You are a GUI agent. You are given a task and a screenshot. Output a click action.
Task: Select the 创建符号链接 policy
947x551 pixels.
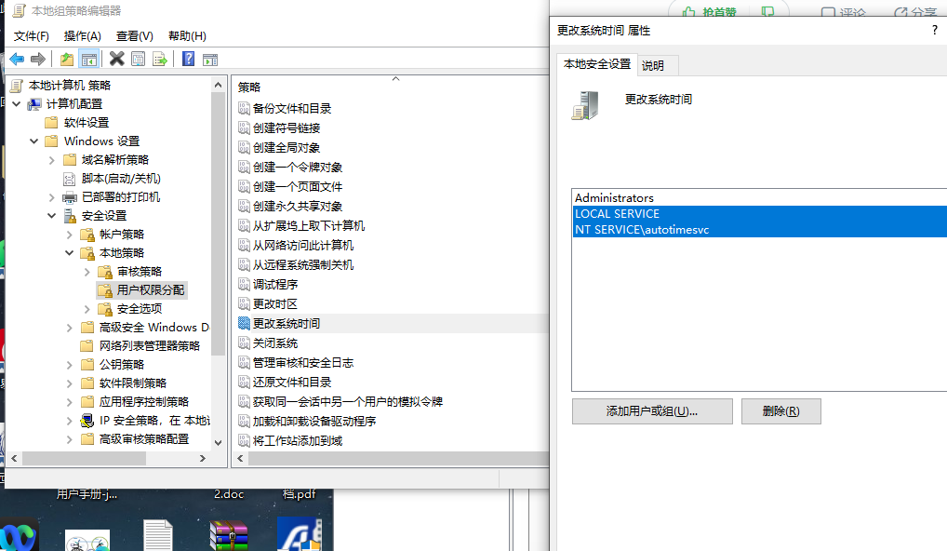click(x=287, y=128)
